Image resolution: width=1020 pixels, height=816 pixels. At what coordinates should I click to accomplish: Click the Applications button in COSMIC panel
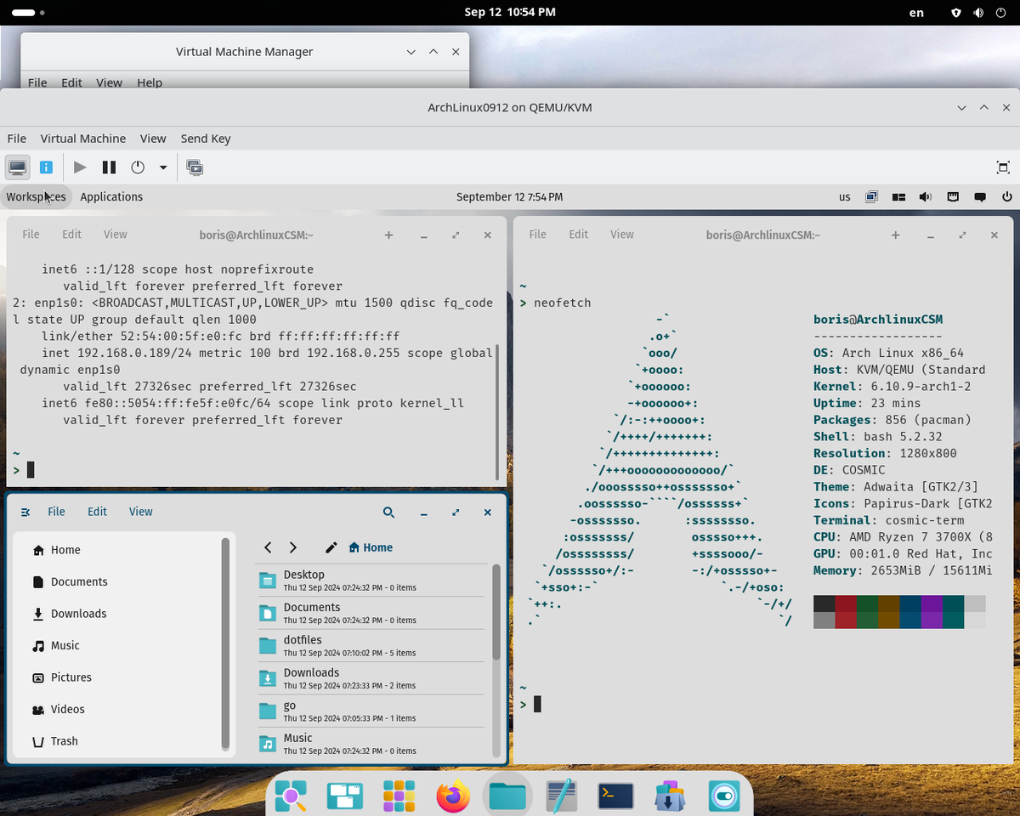(111, 196)
